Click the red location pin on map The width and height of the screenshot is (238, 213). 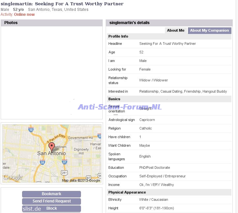pos(52,146)
